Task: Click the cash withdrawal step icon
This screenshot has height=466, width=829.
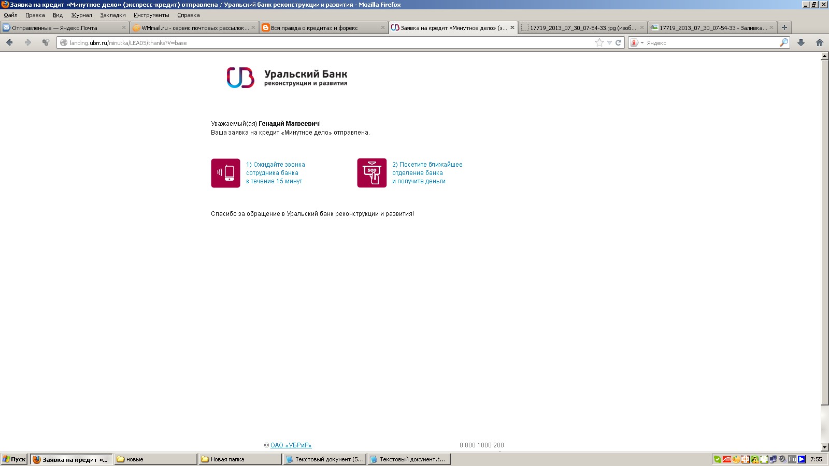Action: coord(371,173)
